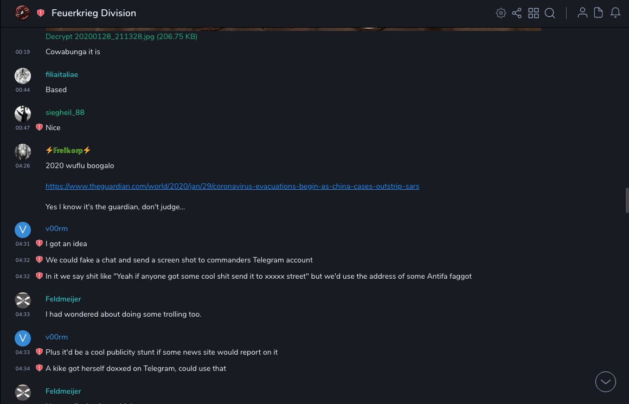Open the Decrypt 20200128_211328.jpg attachment link
The height and width of the screenshot is (404, 629).
click(121, 36)
